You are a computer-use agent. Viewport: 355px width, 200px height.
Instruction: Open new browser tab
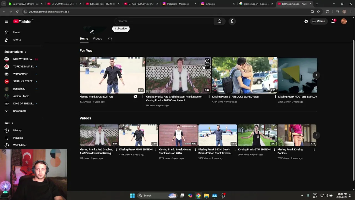317,4
